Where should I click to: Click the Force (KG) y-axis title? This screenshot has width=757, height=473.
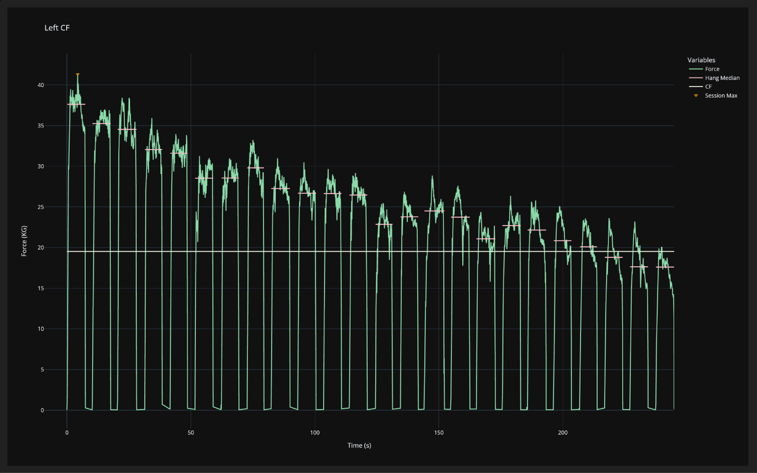(x=24, y=241)
